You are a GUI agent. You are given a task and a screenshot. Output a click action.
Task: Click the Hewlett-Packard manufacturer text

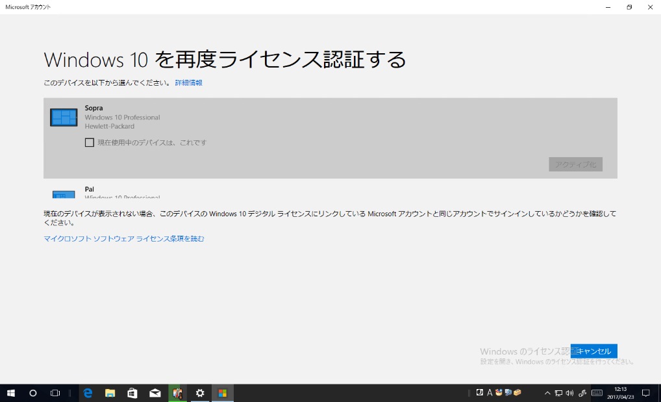pyautogui.click(x=110, y=126)
